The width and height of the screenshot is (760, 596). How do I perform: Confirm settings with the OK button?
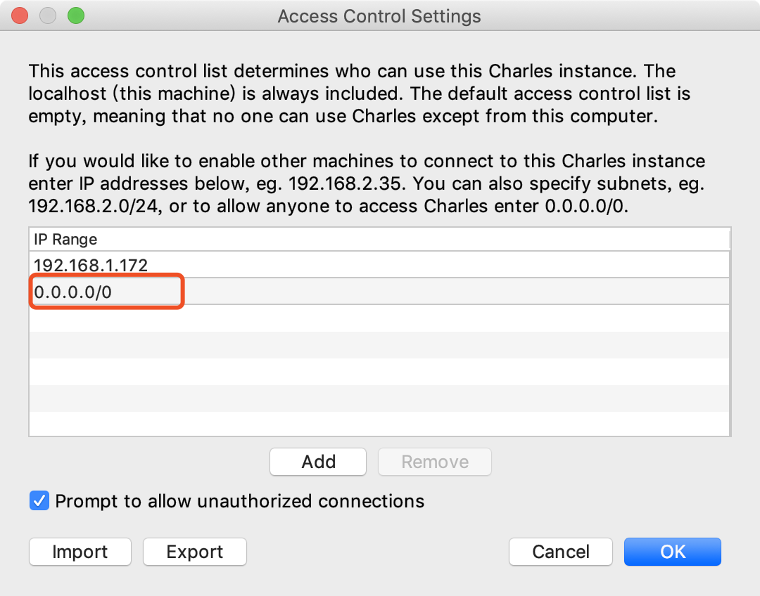673,552
